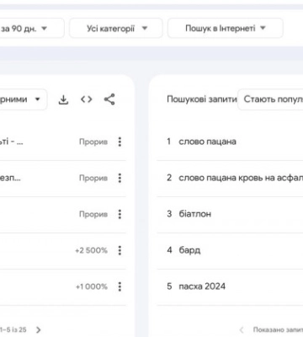This screenshot has width=303, height=337.
Task: Click the Пошукові запити heading
Action: pyautogui.click(x=202, y=99)
